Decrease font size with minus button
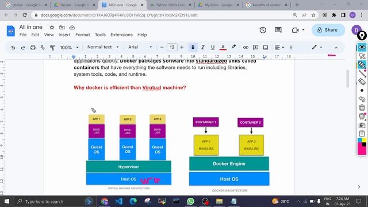The height and width of the screenshot is (207, 368). point(162,47)
